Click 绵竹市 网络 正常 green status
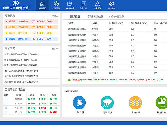 pyautogui.click(x=31, y=112)
